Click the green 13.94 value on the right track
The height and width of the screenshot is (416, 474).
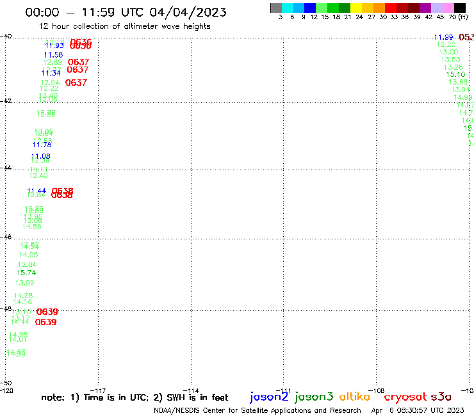pos(461,90)
